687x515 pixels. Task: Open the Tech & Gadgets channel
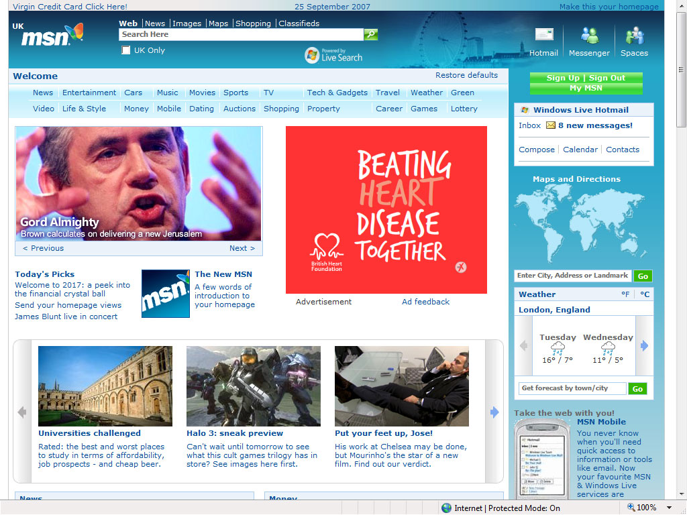coord(337,93)
